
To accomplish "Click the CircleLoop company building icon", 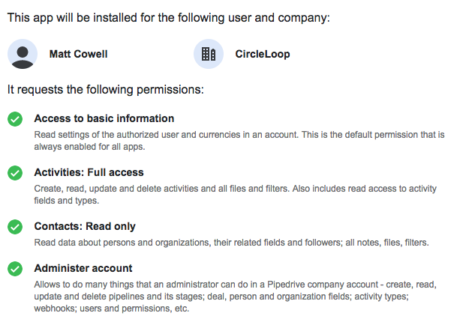I will point(209,54).
